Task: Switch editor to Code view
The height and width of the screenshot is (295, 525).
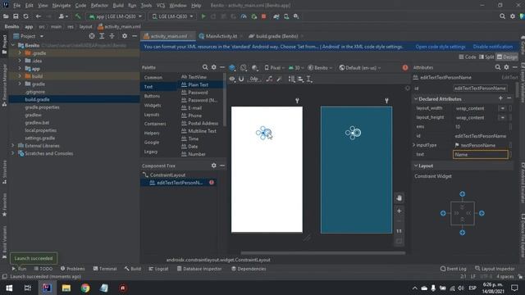Action: [x=468, y=57]
